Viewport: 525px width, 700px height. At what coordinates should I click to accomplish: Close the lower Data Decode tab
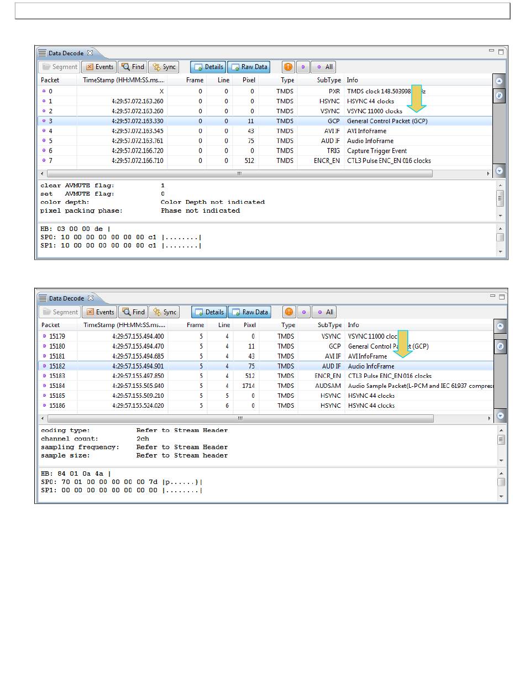click(91, 298)
